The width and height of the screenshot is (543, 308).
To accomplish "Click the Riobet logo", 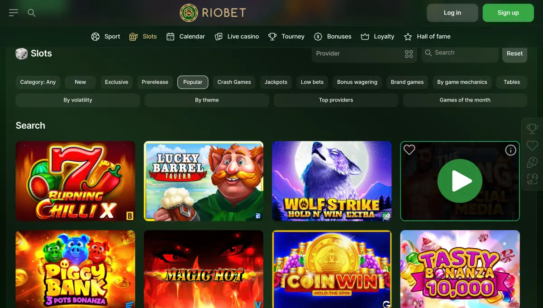I will [213, 13].
